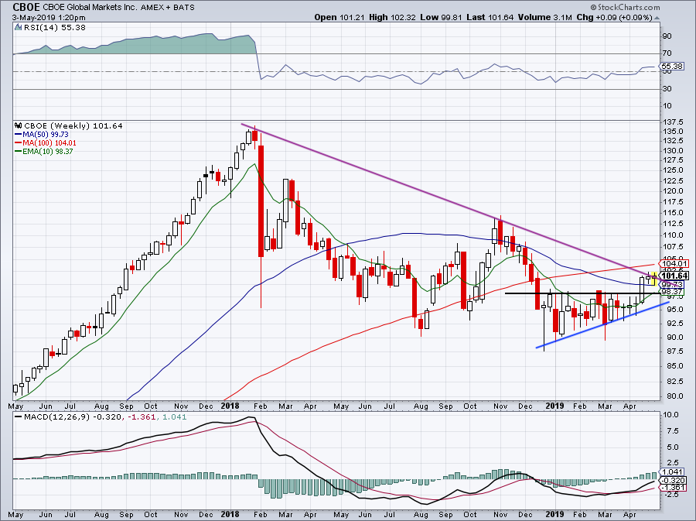Click the 'Open 101.21' value in header
The image size is (696, 521).
tap(339, 17)
